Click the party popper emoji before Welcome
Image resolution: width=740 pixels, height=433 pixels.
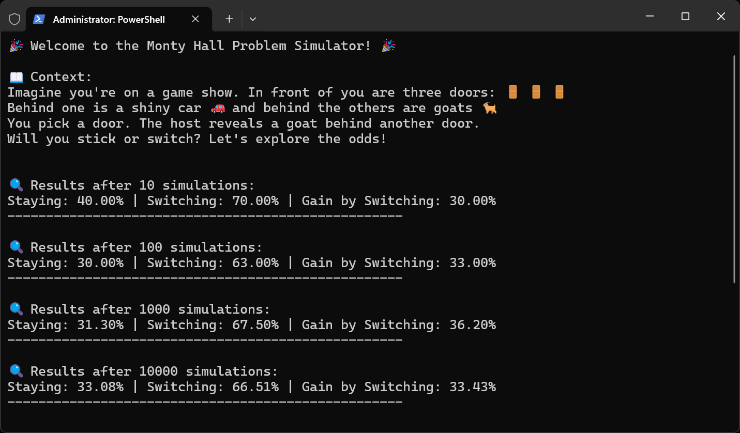(x=16, y=46)
